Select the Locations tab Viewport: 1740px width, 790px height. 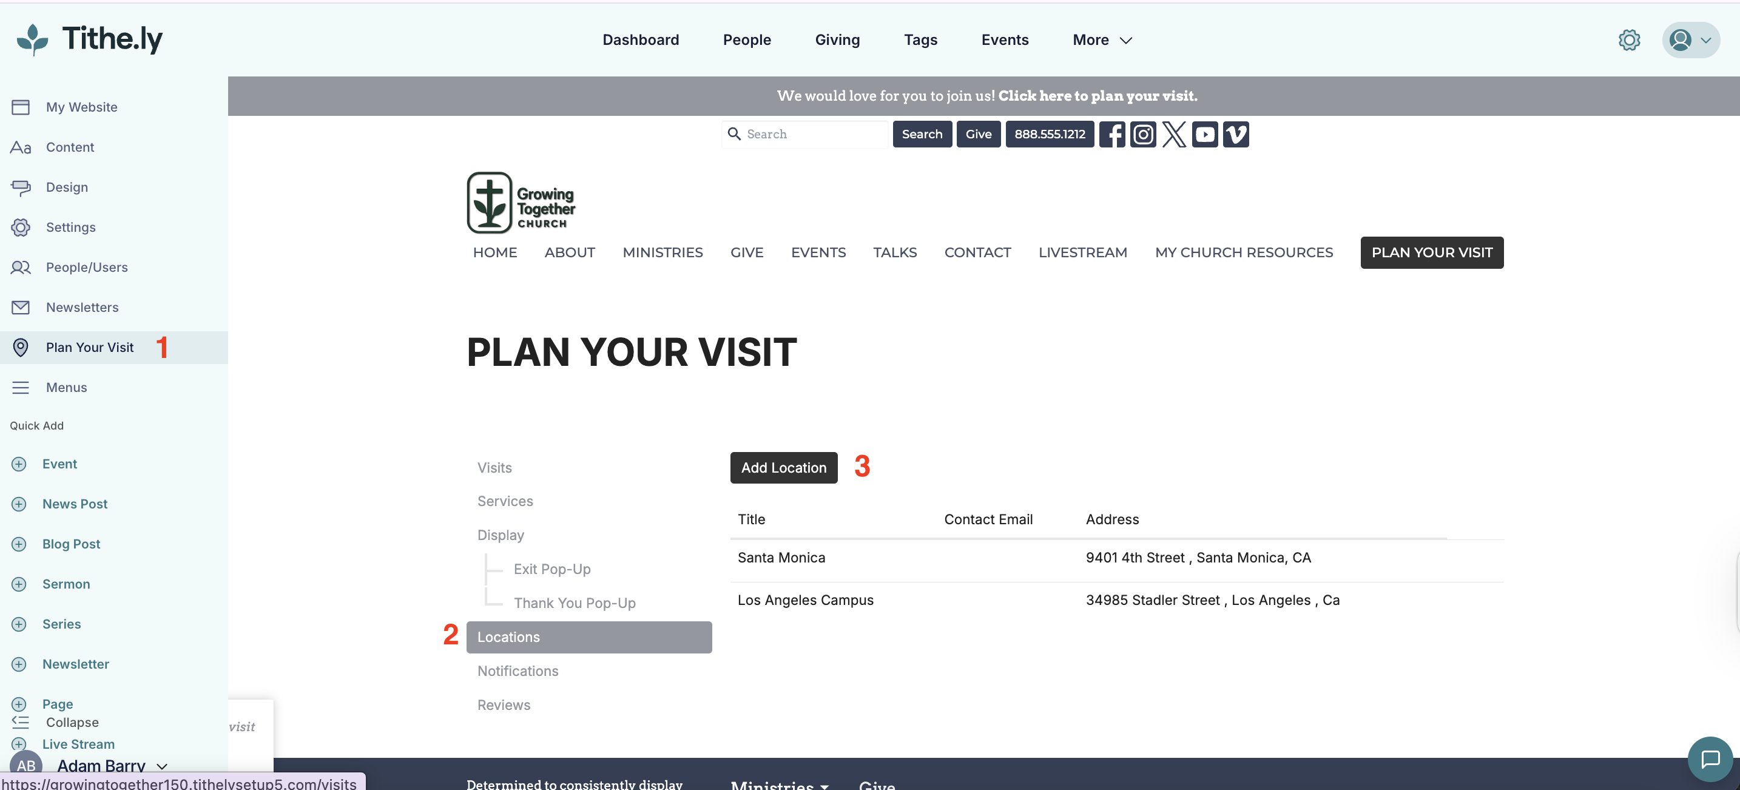[588, 637]
